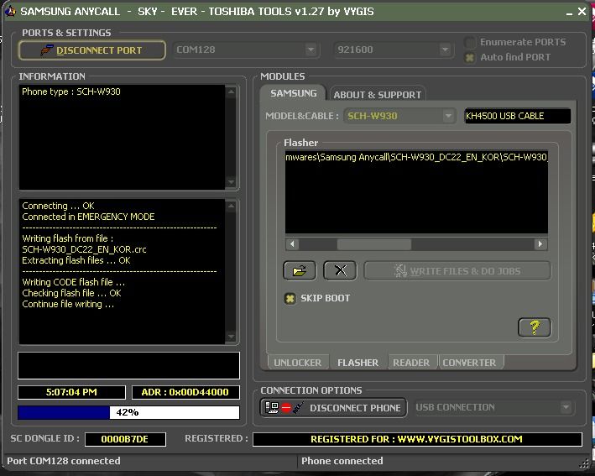Toggle the SKIP BOOT checkbox

(x=290, y=298)
